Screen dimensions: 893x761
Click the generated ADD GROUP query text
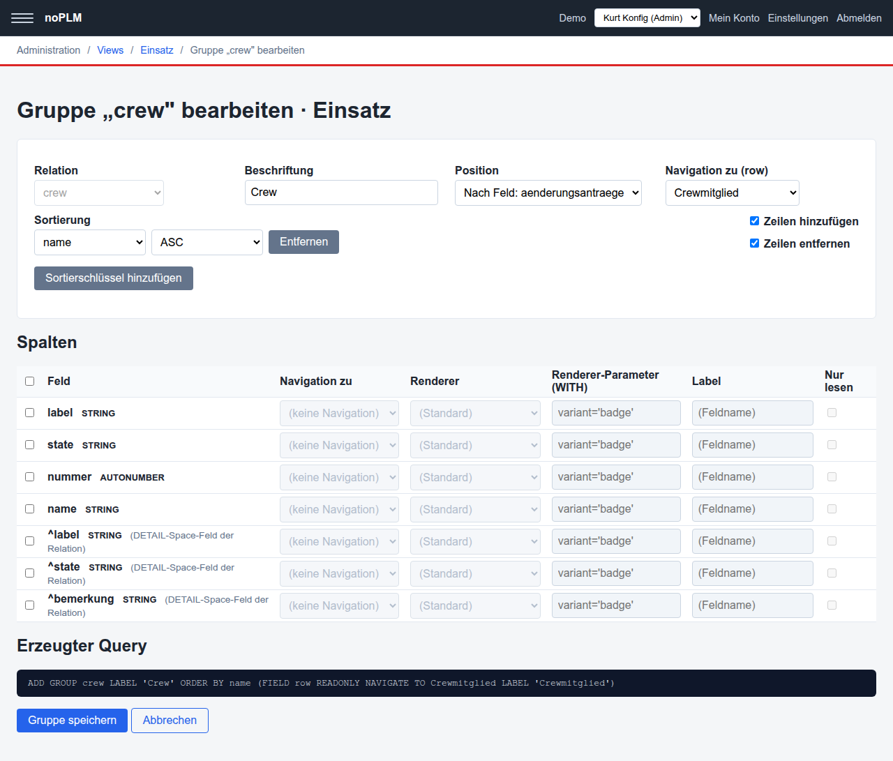tap(321, 684)
